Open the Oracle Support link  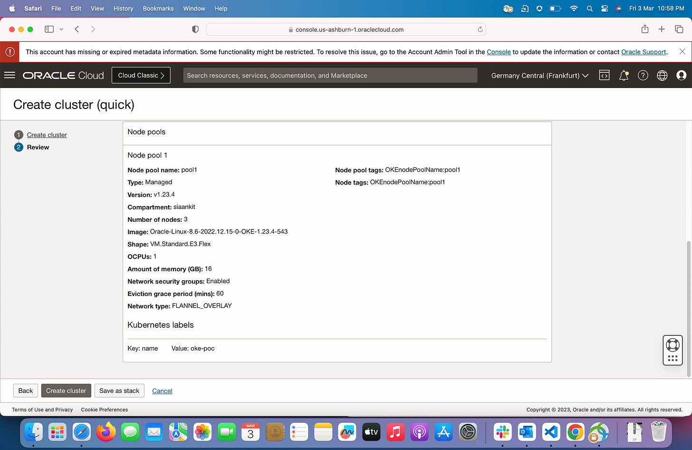tap(644, 52)
